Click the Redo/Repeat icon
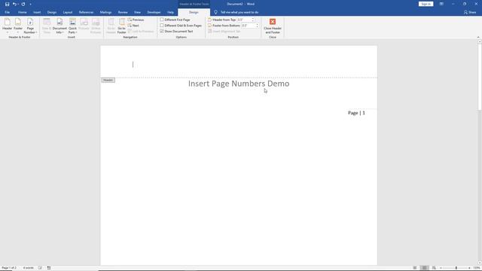Image resolution: width=482 pixels, height=271 pixels. pyautogui.click(x=23, y=4)
